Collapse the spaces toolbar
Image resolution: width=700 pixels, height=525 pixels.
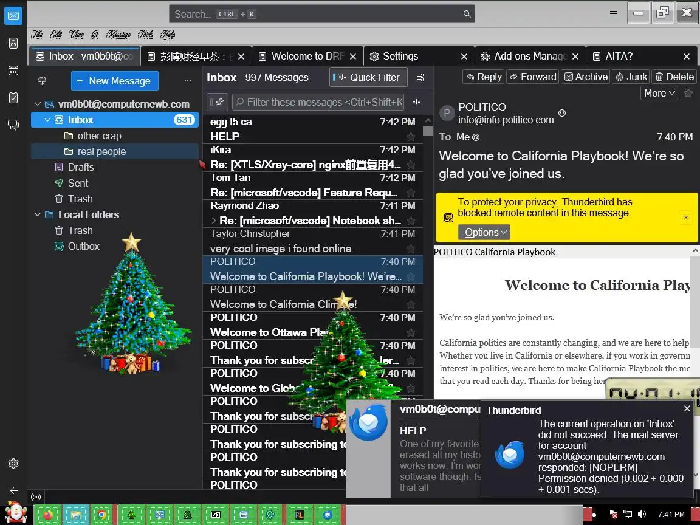coord(13,490)
